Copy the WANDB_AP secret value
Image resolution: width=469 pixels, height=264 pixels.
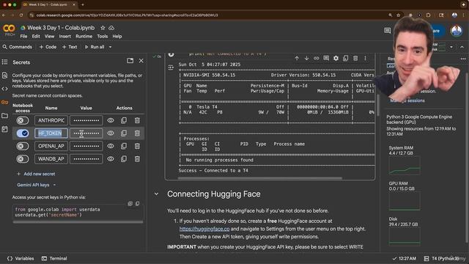coord(124,159)
